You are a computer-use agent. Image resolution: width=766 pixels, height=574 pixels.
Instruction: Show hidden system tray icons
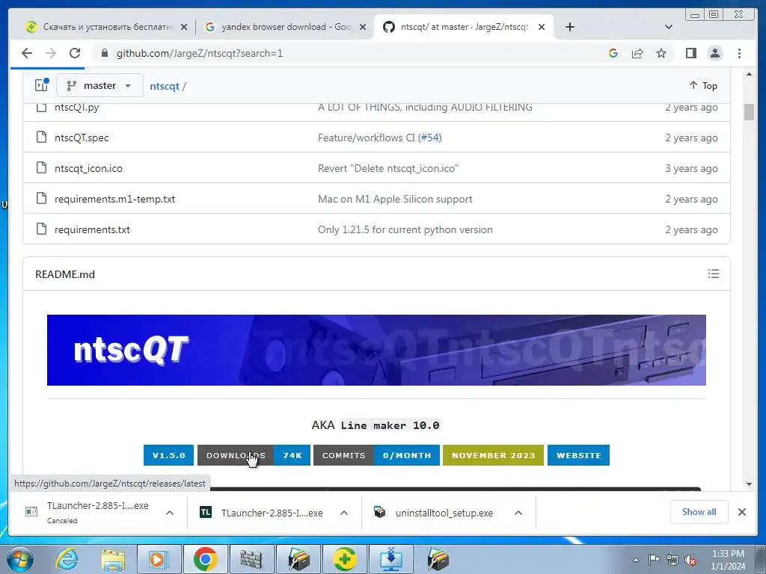[636, 560]
